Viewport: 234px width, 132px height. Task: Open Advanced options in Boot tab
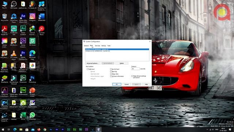93,63
